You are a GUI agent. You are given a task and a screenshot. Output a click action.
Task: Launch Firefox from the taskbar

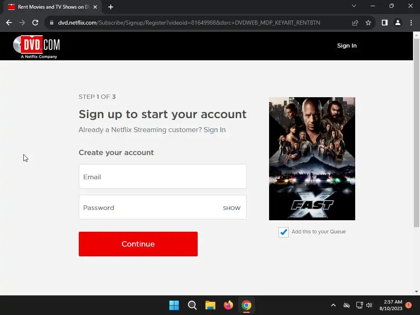coord(228,305)
